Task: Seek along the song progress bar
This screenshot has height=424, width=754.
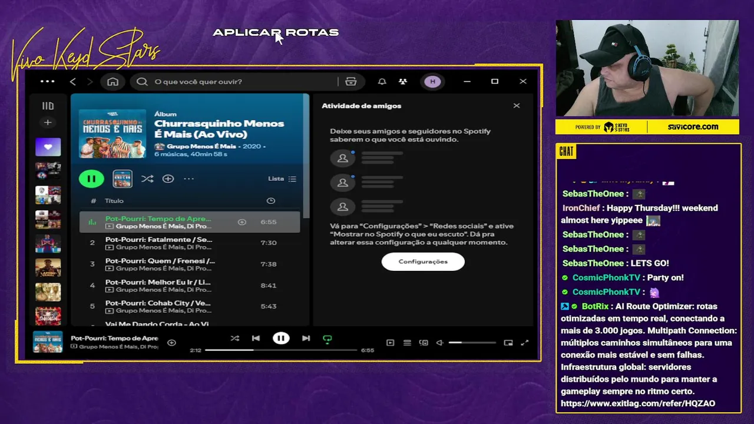Action: pyautogui.click(x=281, y=350)
